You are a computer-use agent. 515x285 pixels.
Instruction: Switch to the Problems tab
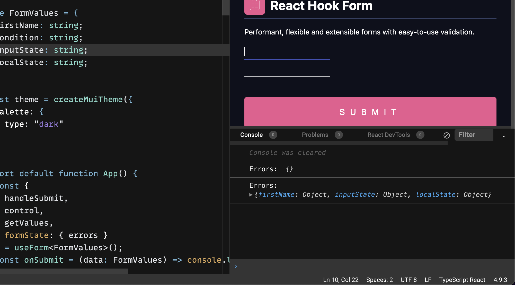point(315,135)
